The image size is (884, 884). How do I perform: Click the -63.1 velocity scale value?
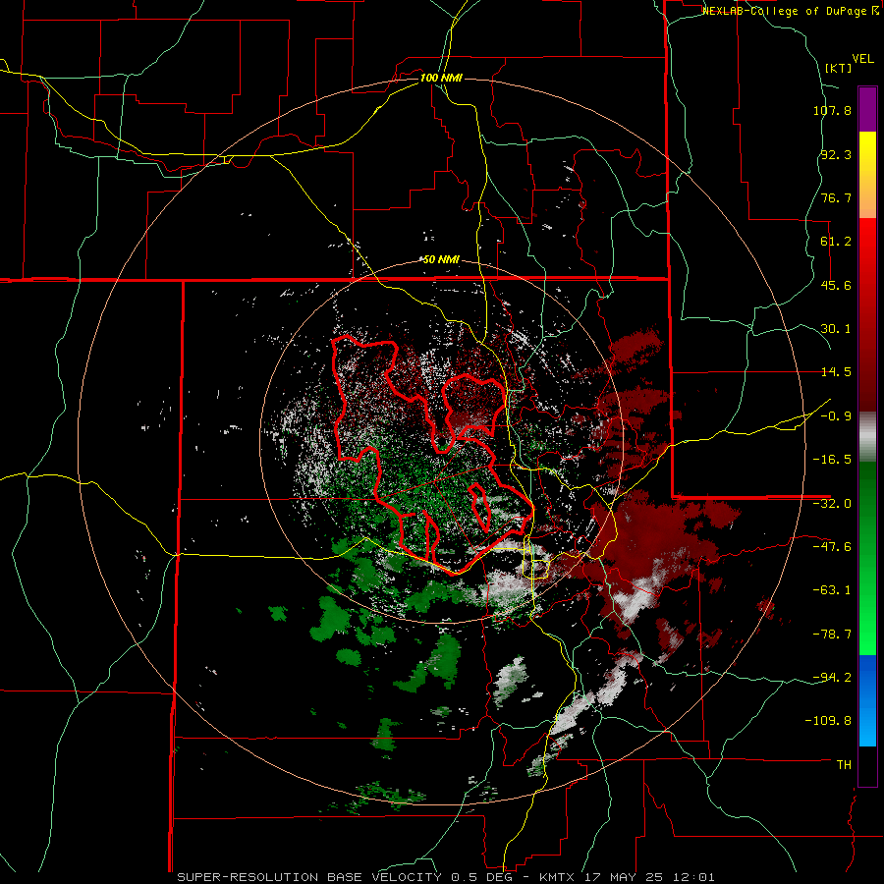[x=832, y=590]
